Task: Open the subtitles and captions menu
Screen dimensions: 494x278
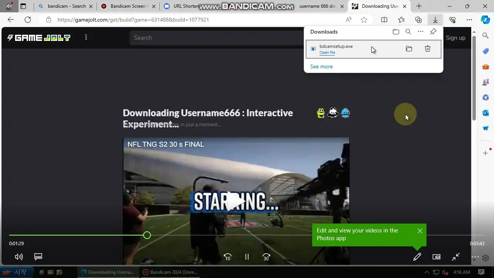Action: [x=38, y=257]
